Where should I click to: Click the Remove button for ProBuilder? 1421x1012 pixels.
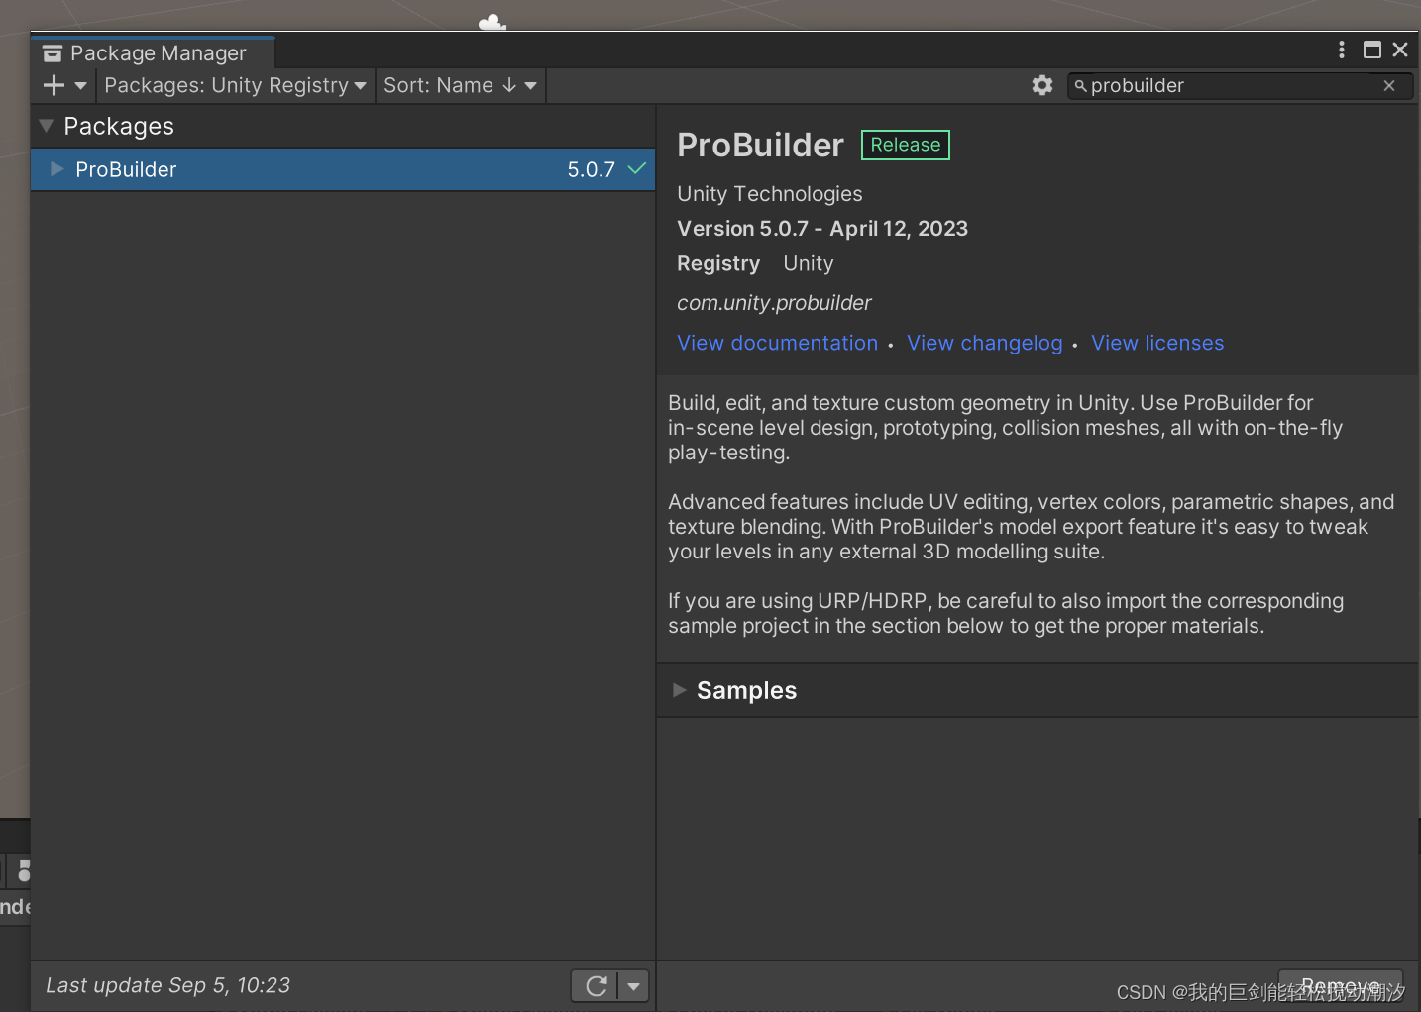pyautogui.click(x=1340, y=985)
